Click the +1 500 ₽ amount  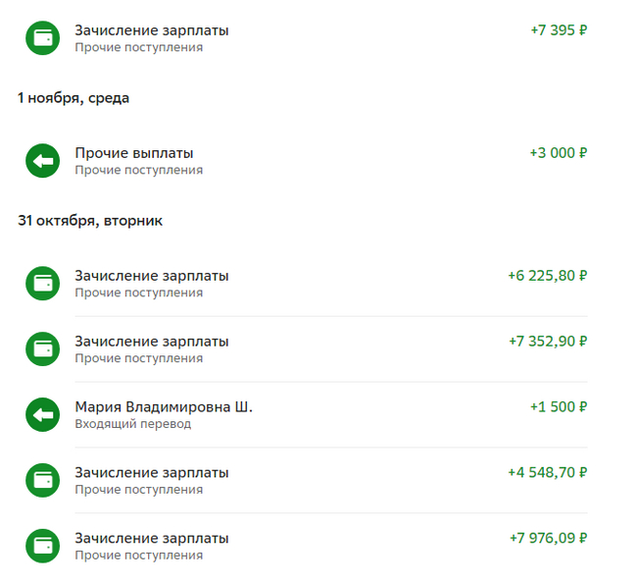coord(558,406)
